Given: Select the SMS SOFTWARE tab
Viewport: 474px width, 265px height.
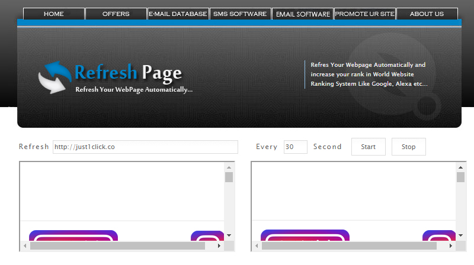Looking at the screenshot, I should point(240,14).
